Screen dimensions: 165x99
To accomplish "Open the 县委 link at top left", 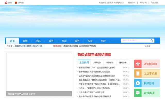I will click(x=10, y=3).
